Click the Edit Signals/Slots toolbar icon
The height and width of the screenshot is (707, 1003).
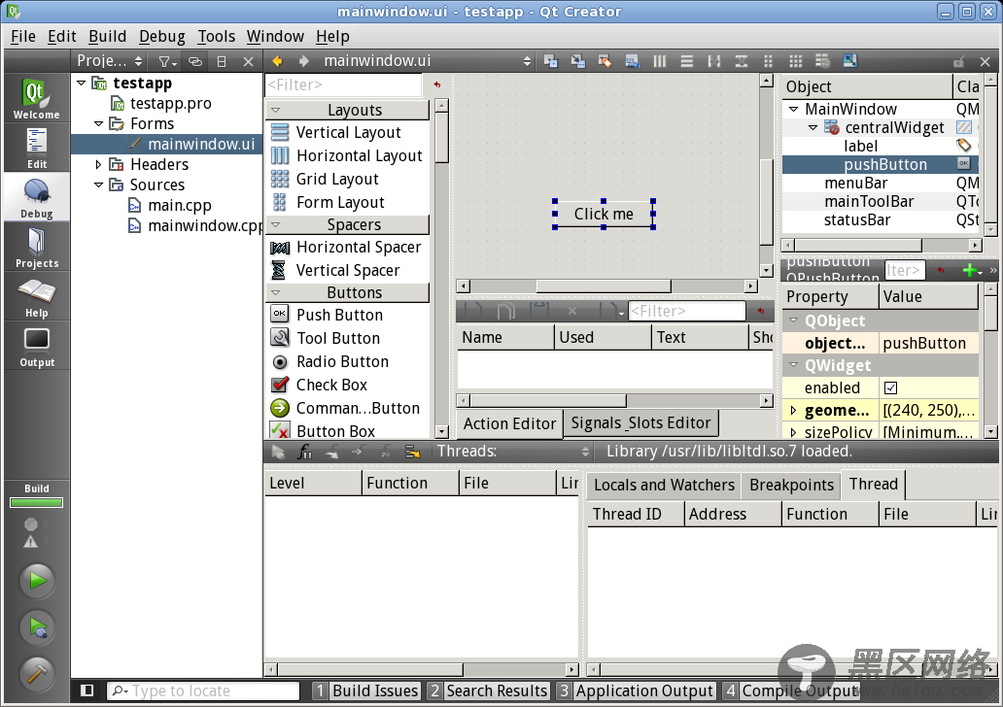click(577, 61)
